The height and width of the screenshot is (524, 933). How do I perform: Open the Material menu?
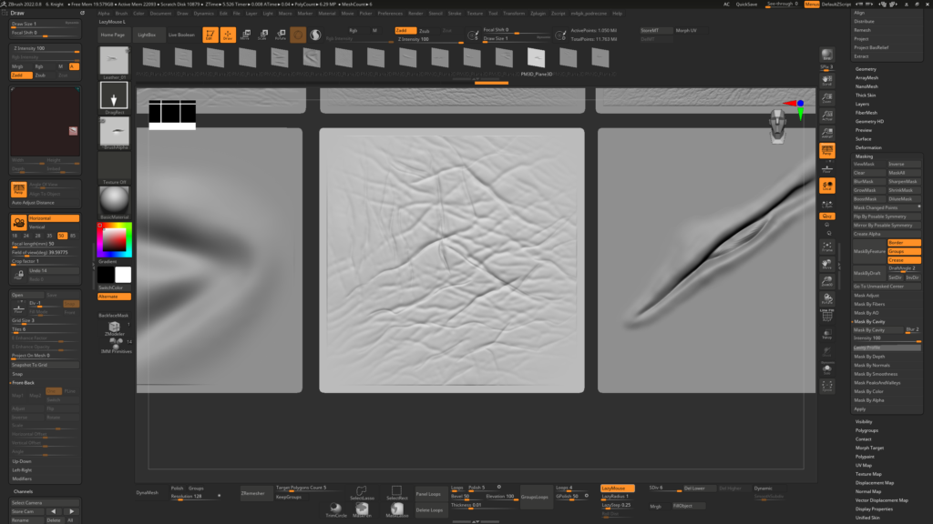[x=327, y=13]
